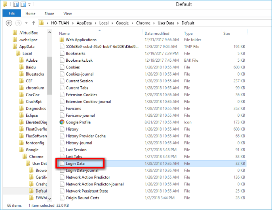Open the File ribbon tab

point(12,13)
